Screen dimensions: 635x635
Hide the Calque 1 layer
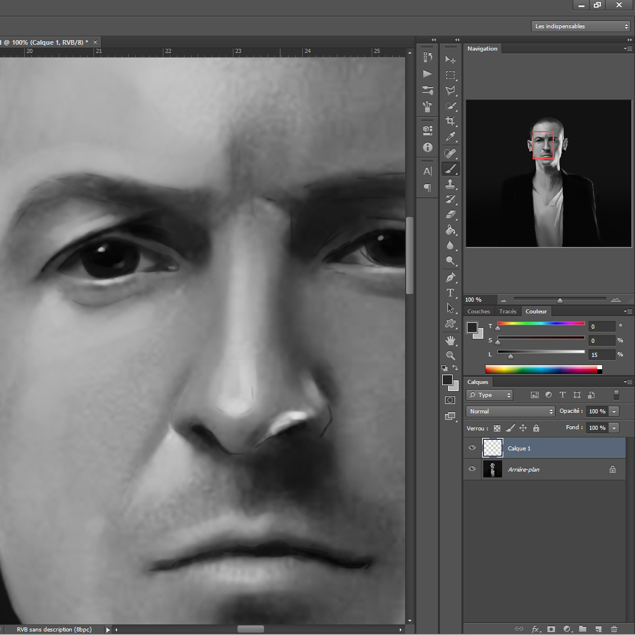[x=472, y=448]
